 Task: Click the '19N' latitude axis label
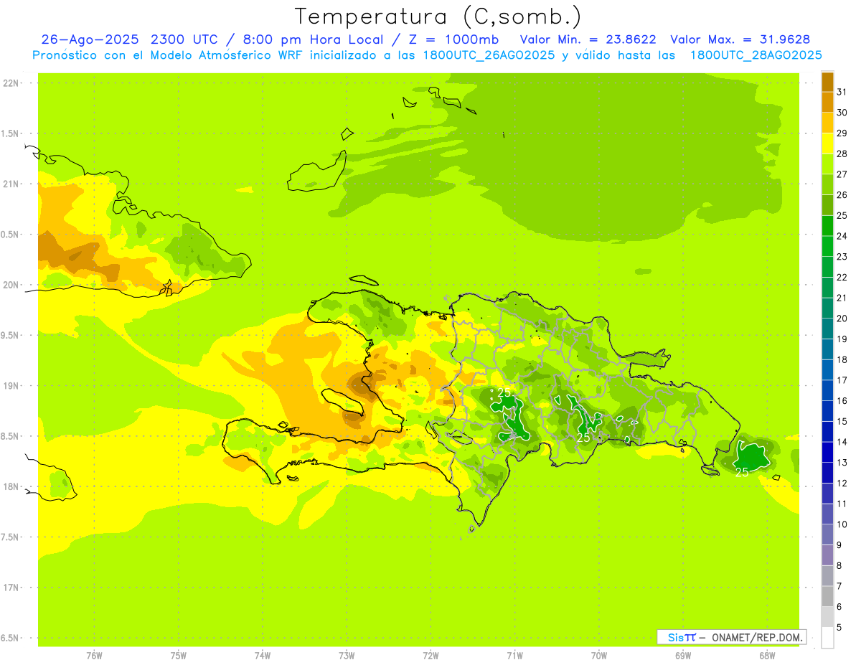click(11, 386)
